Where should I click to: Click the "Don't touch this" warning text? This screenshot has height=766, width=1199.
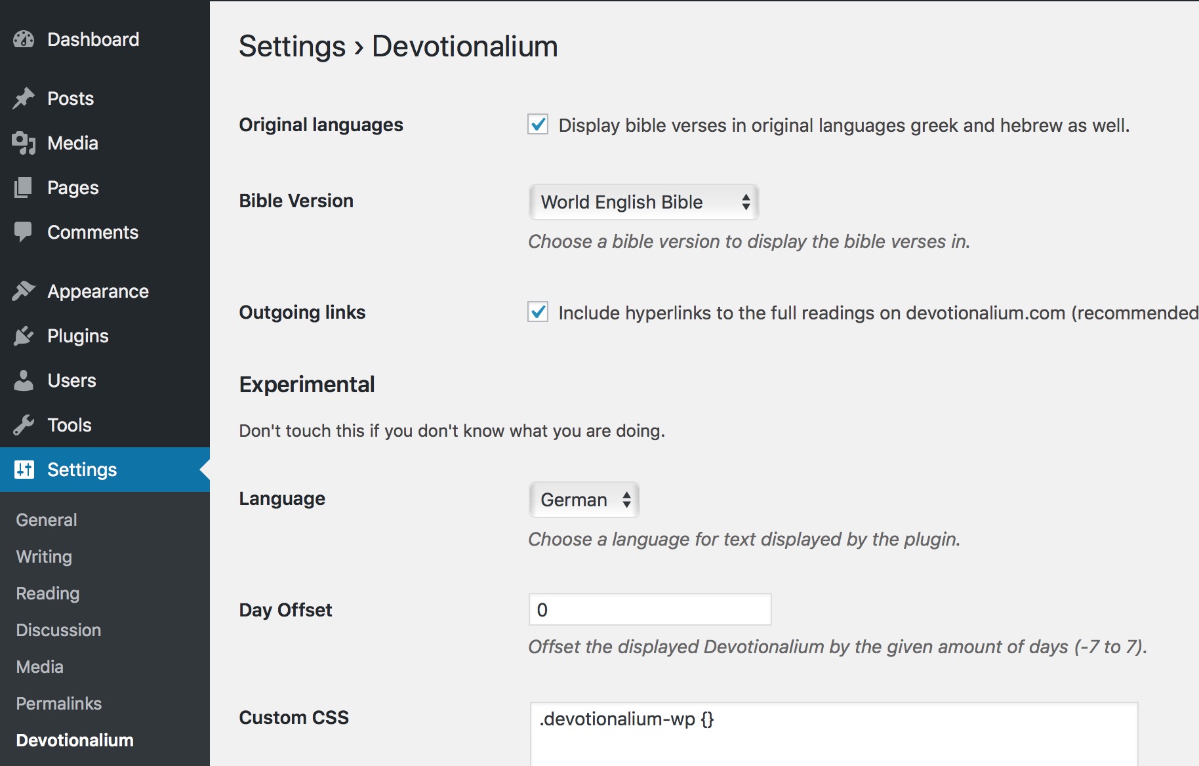tap(452, 431)
